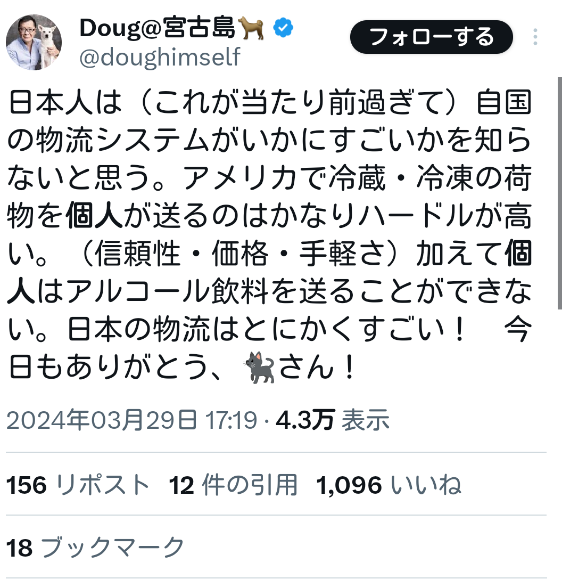562x579 pixels.
Task: View the 4.3万 表示 view count
Action: pos(333,420)
